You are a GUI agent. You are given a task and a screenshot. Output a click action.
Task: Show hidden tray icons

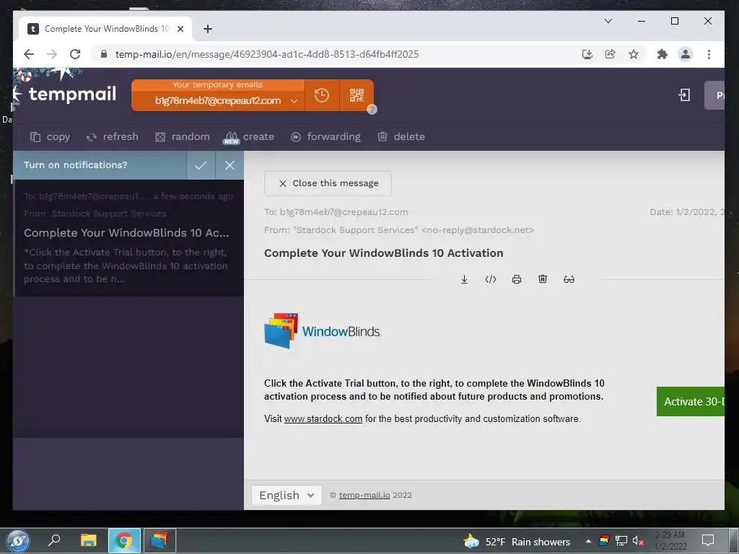click(x=588, y=541)
